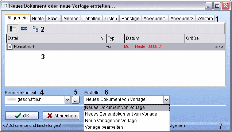Select the Normal.vorl file name
The width and height of the screenshot is (232, 132).
(x=24, y=46)
